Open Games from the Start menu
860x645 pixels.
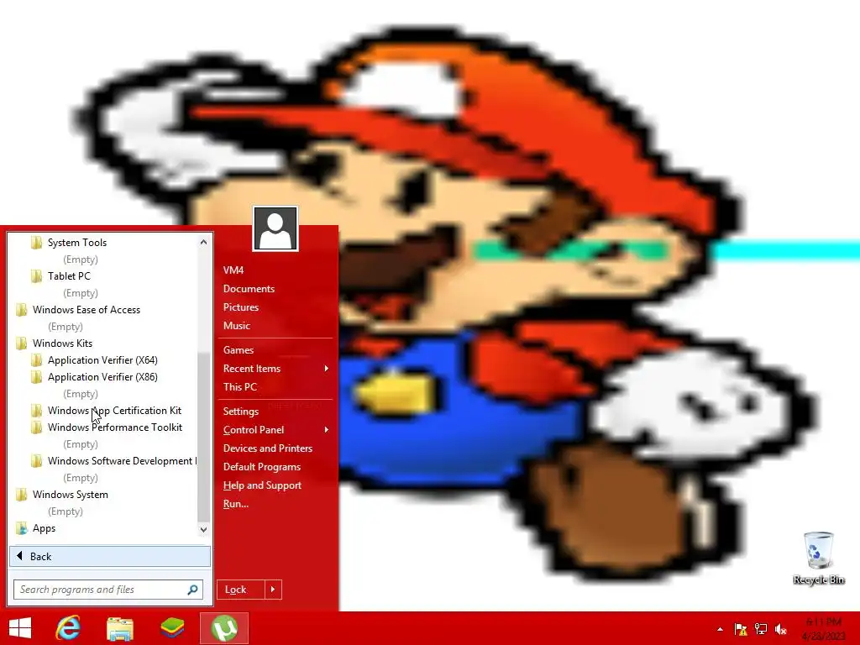238,350
